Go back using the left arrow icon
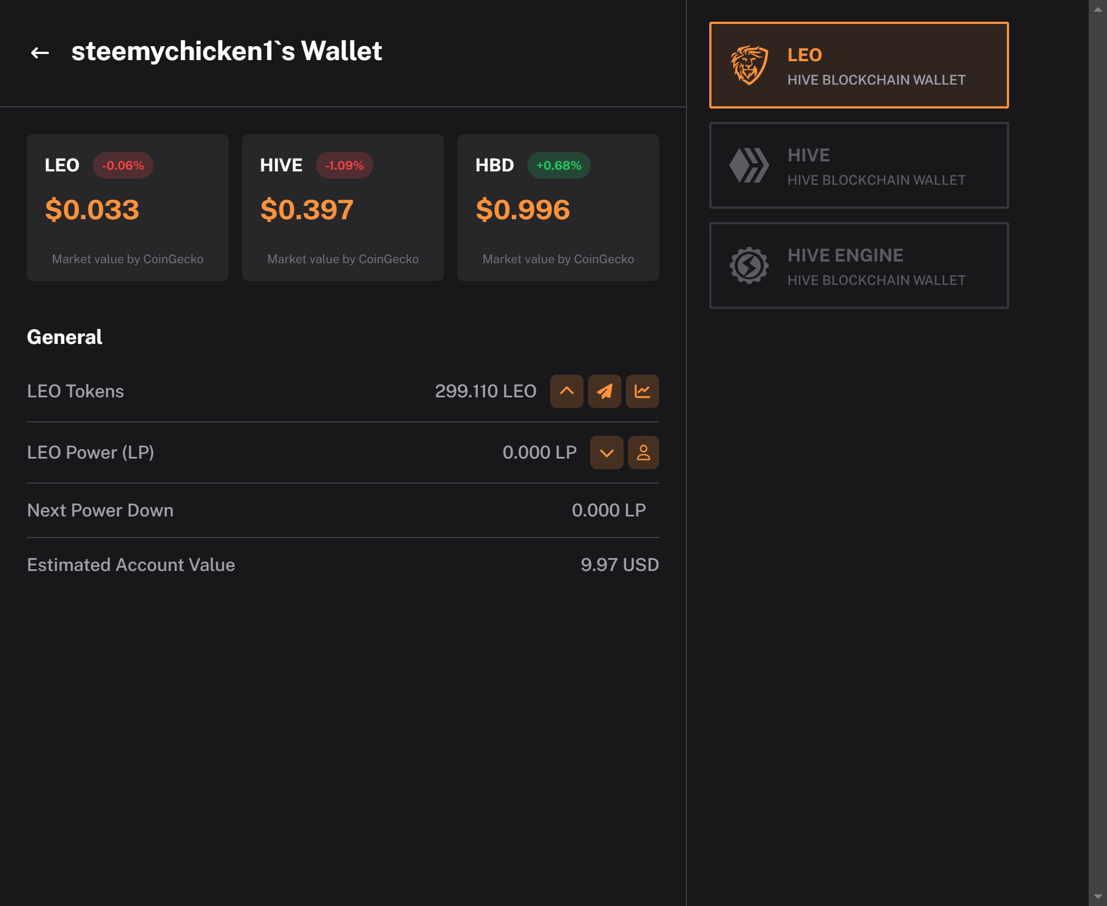 [x=40, y=53]
